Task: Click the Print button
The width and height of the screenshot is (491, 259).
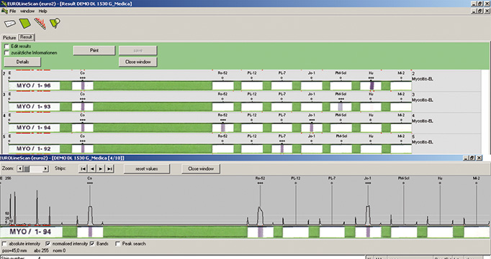Action: tap(94, 50)
